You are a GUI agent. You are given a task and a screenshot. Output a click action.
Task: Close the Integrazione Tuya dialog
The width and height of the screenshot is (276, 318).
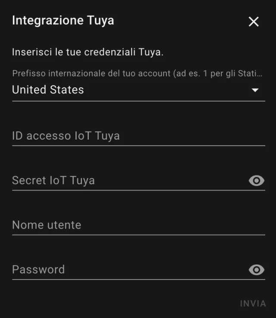click(254, 22)
